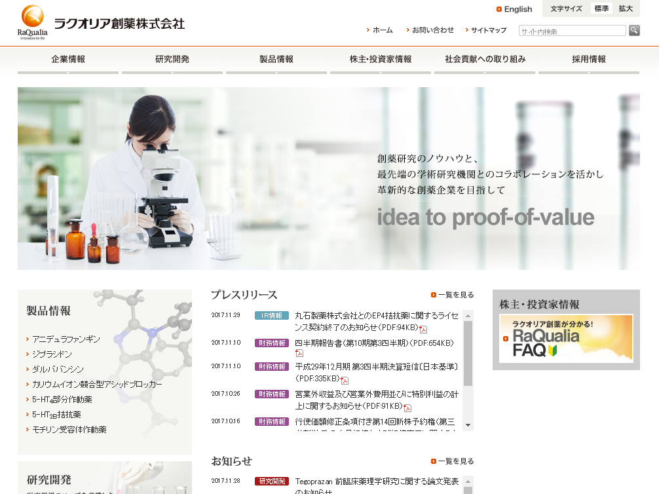Click the IR情報 category tag
This screenshot has height=494, width=659.
click(x=271, y=316)
